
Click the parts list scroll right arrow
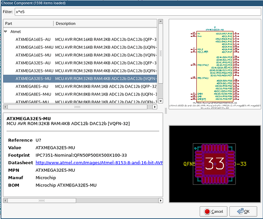(155, 107)
